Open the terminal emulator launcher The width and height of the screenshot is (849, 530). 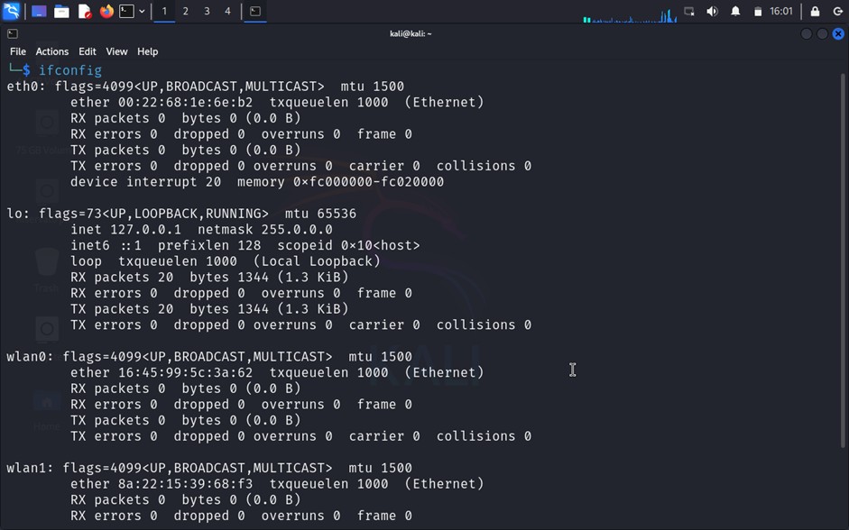[127, 11]
